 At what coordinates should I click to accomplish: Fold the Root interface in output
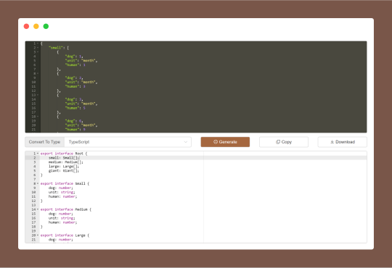[x=38, y=154]
